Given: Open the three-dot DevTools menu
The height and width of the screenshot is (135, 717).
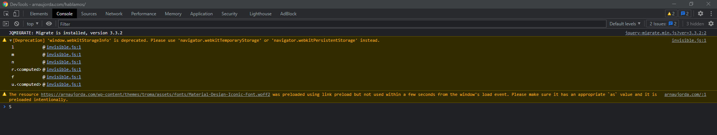Looking at the screenshot, I should (711, 13).
